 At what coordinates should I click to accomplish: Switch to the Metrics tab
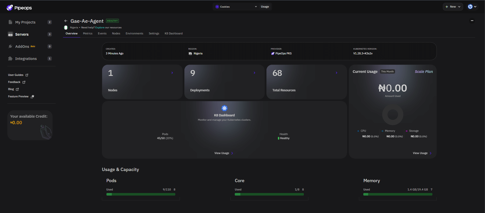(x=88, y=33)
